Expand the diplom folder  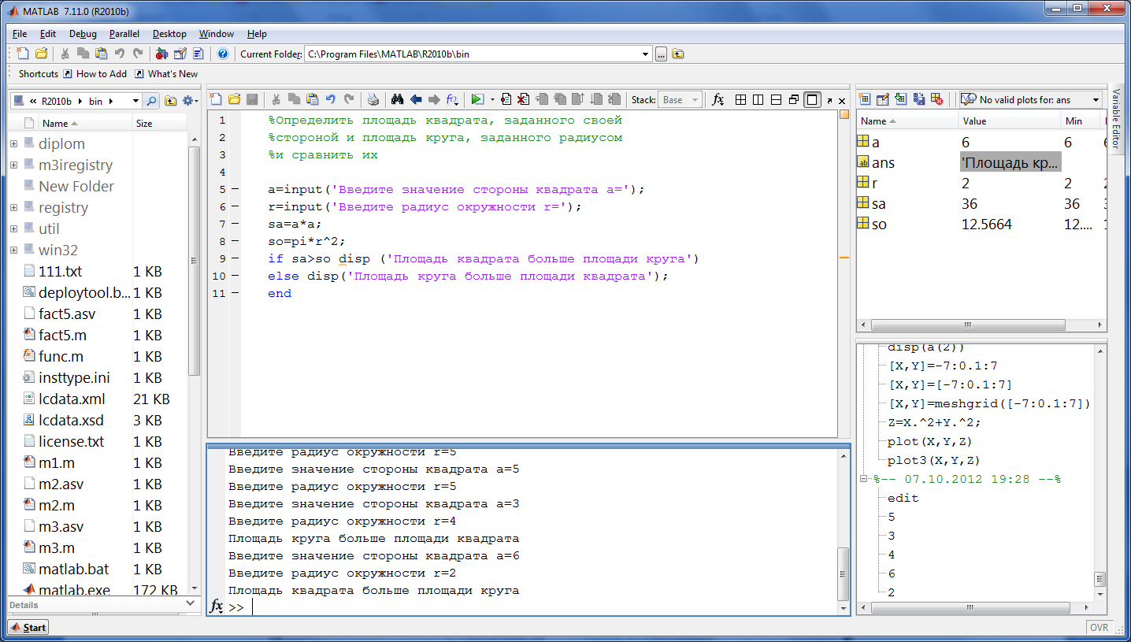14,143
